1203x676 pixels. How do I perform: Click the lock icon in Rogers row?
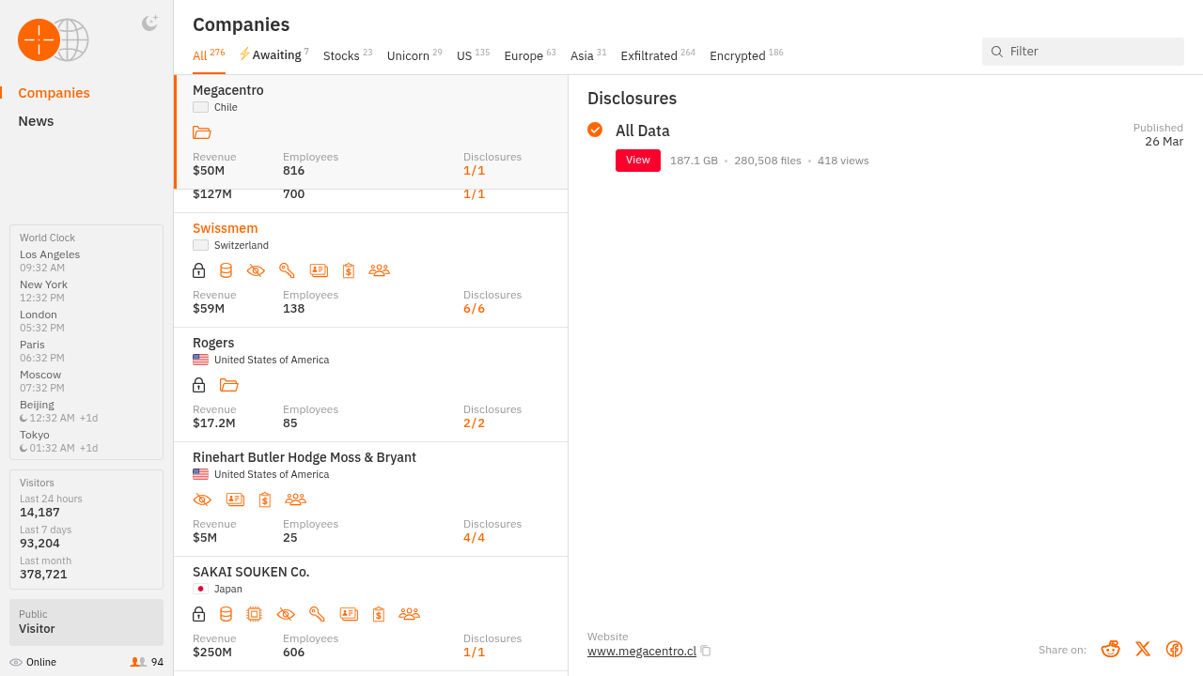pyautogui.click(x=198, y=385)
